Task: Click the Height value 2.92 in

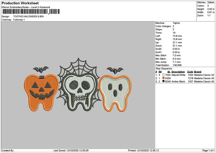Action: tap(211, 9)
